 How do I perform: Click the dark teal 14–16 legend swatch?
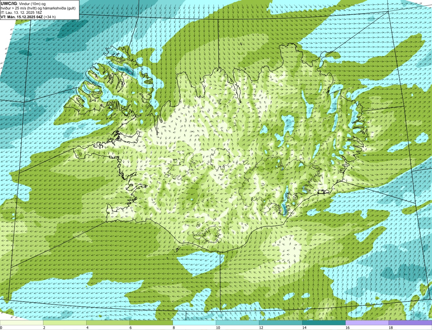324,323
